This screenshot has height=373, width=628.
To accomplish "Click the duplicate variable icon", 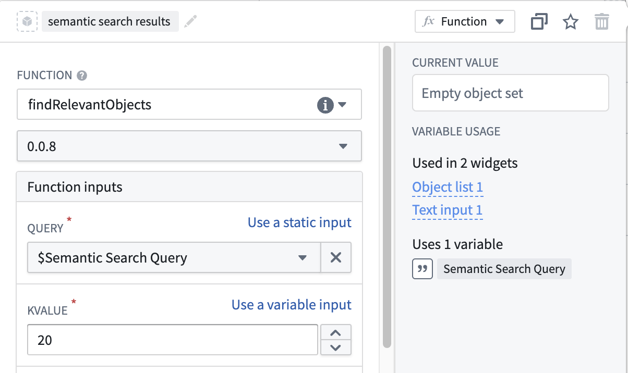I will click(x=539, y=22).
